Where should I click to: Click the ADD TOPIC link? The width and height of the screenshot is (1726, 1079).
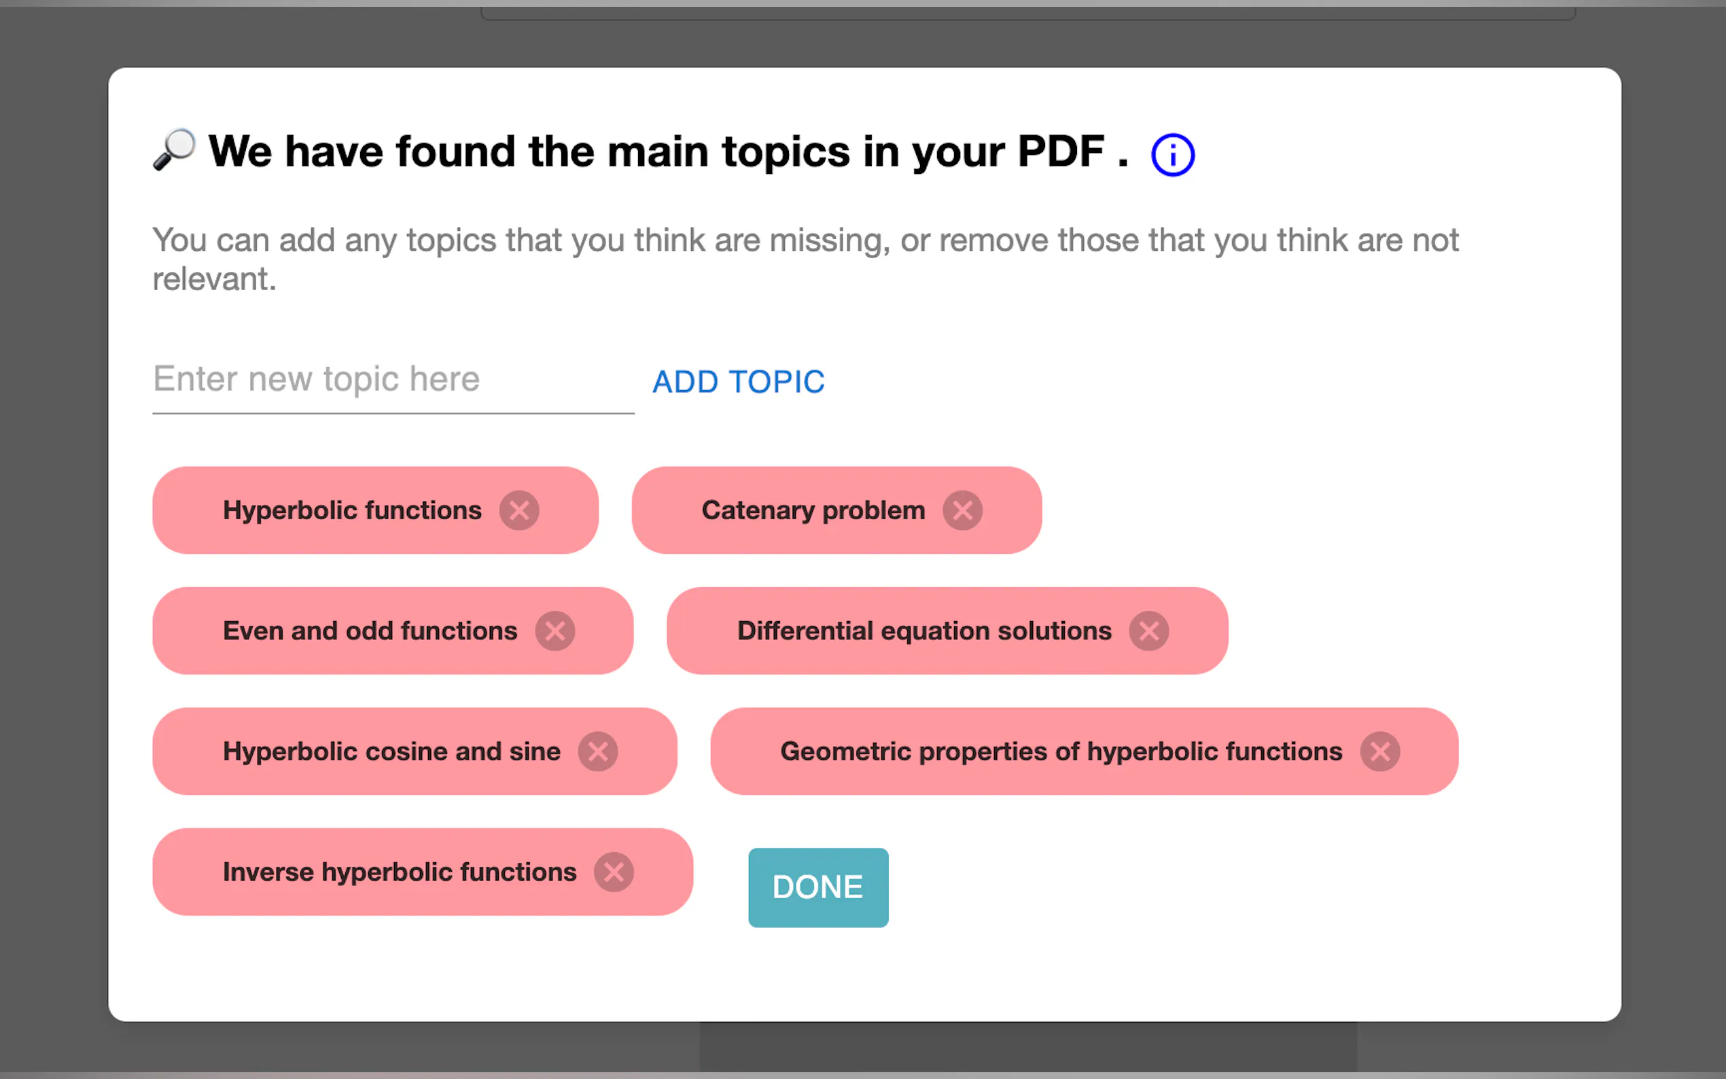pyautogui.click(x=739, y=382)
